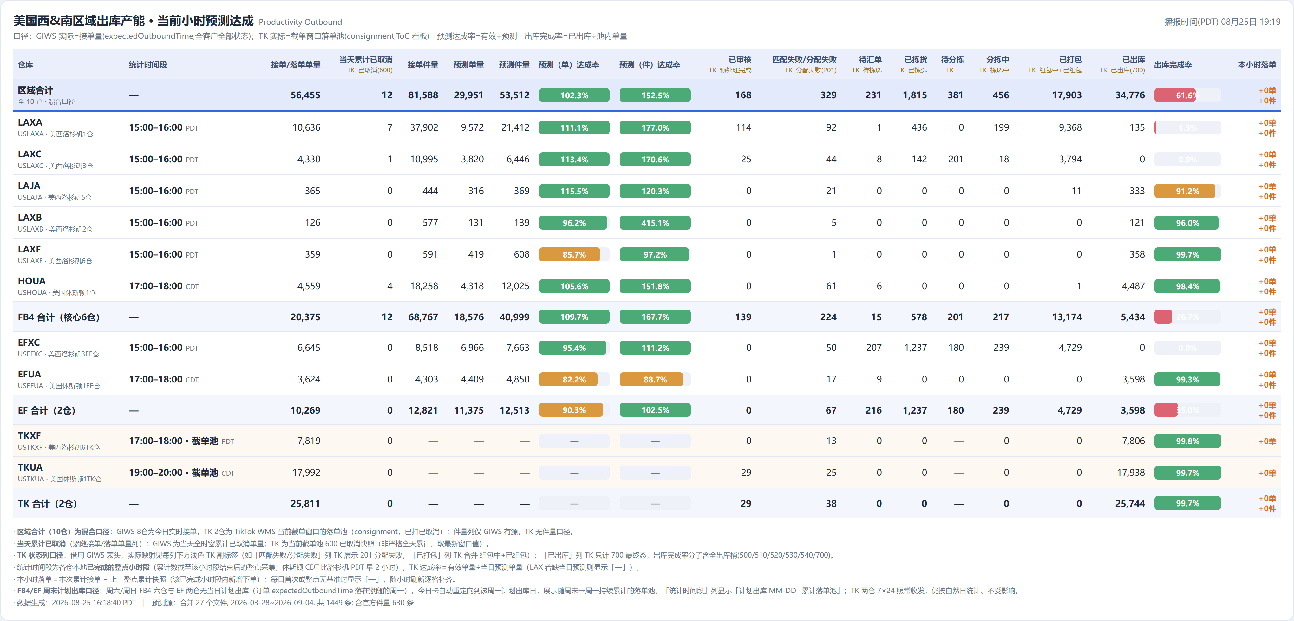Click LAJA's 91.2% outbound completion bar
1294x621 pixels.
point(1187,191)
